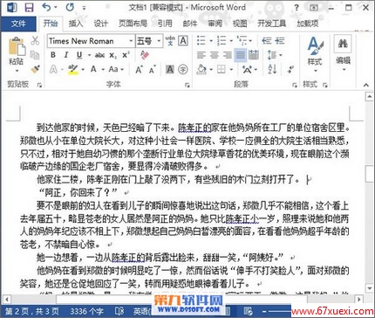
Task: Apply font color A button
Action: 93,69
